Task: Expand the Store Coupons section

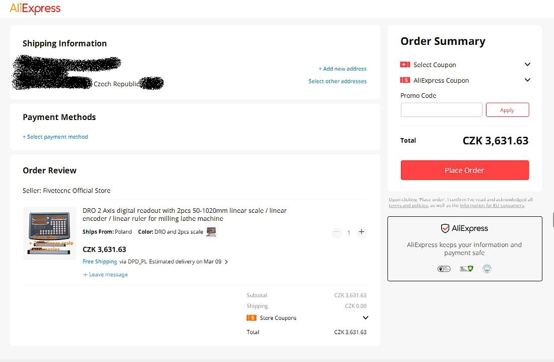Action: coord(365,318)
